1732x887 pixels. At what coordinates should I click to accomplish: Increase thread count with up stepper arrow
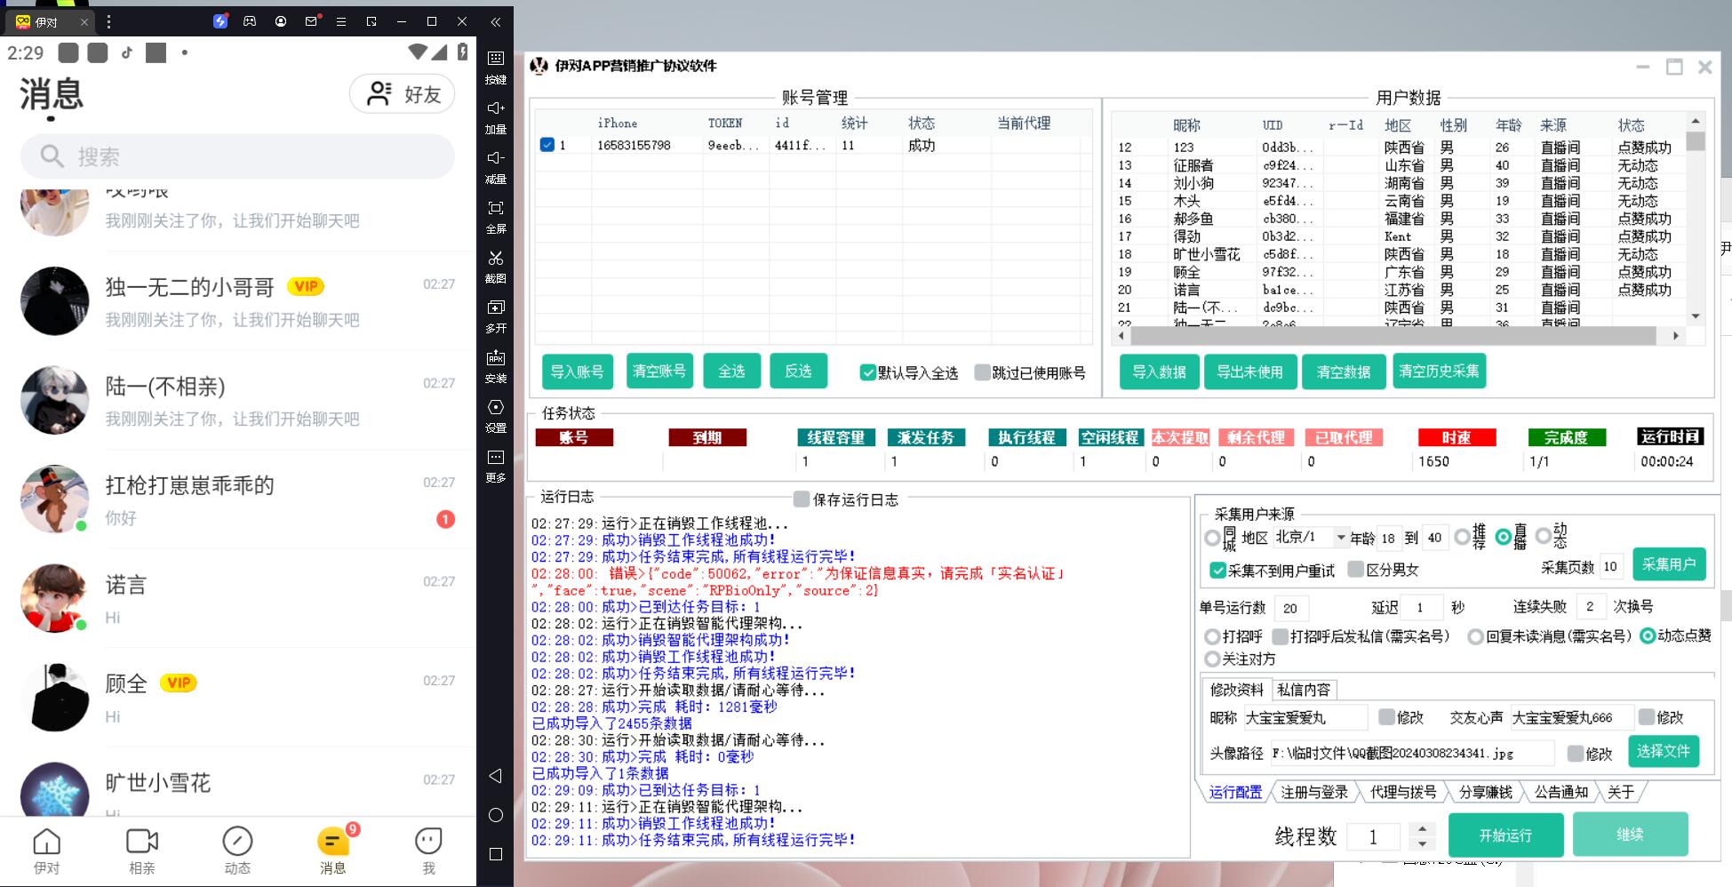pos(1422,829)
